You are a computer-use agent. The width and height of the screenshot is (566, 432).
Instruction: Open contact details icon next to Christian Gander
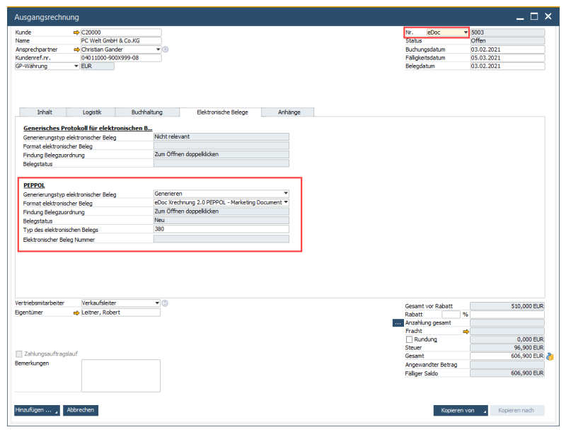click(x=166, y=49)
